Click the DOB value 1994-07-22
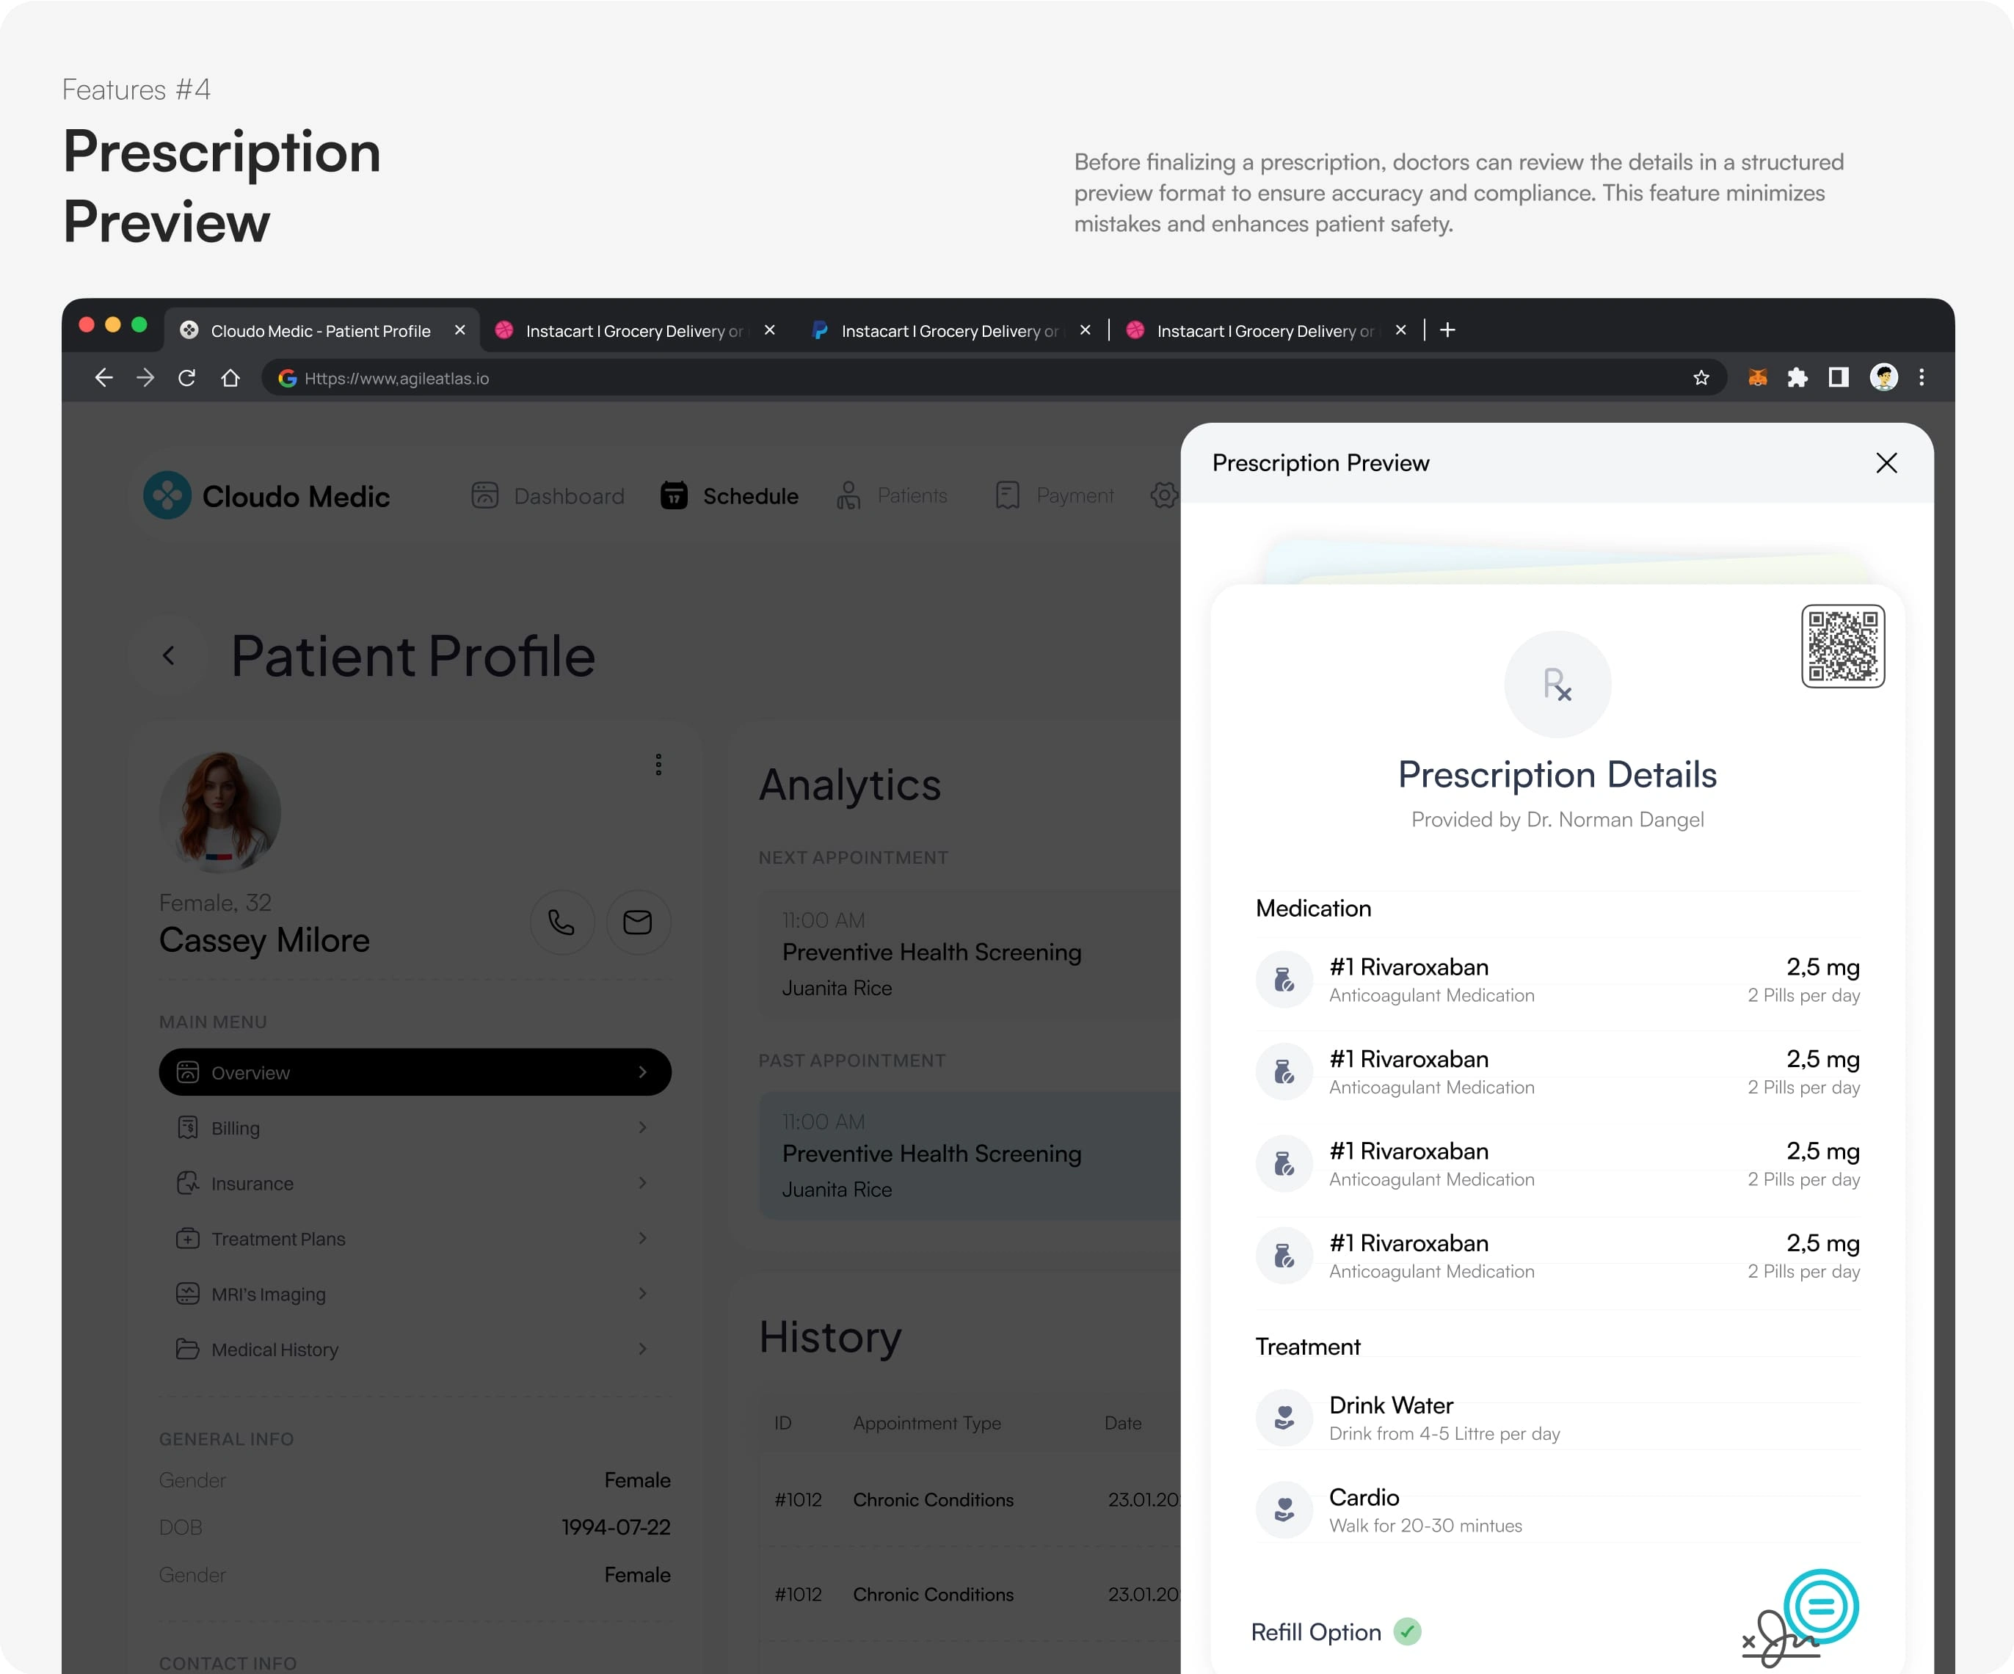 616,1527
